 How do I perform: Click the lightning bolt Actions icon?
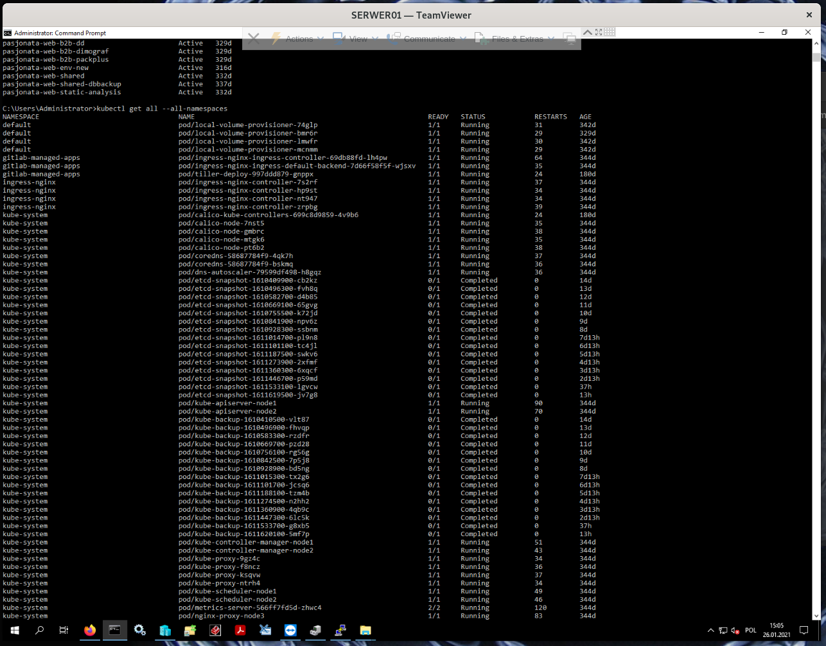(276, 39)
